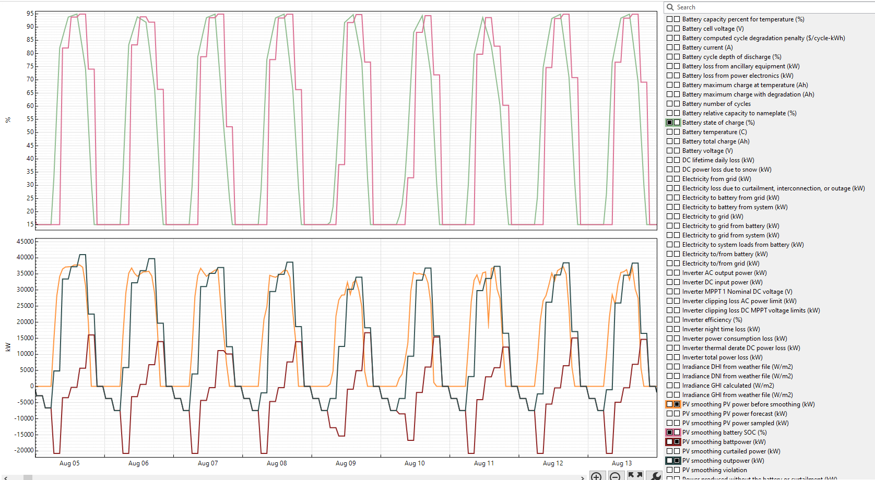Click the zoom out plot icon
The image size is (875, 480).
click(616, 476)
